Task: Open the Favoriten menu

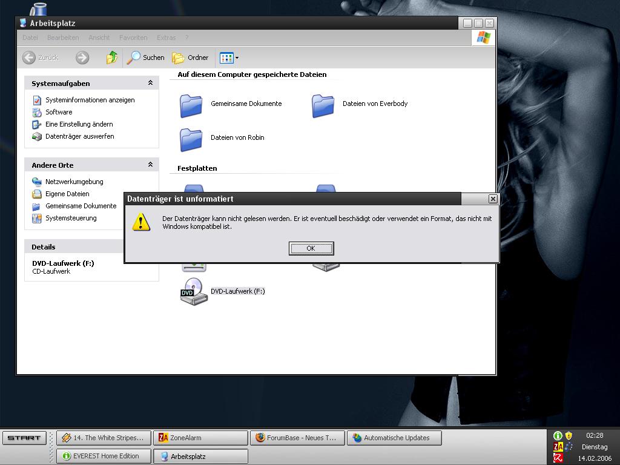Action: coord(133,38)
